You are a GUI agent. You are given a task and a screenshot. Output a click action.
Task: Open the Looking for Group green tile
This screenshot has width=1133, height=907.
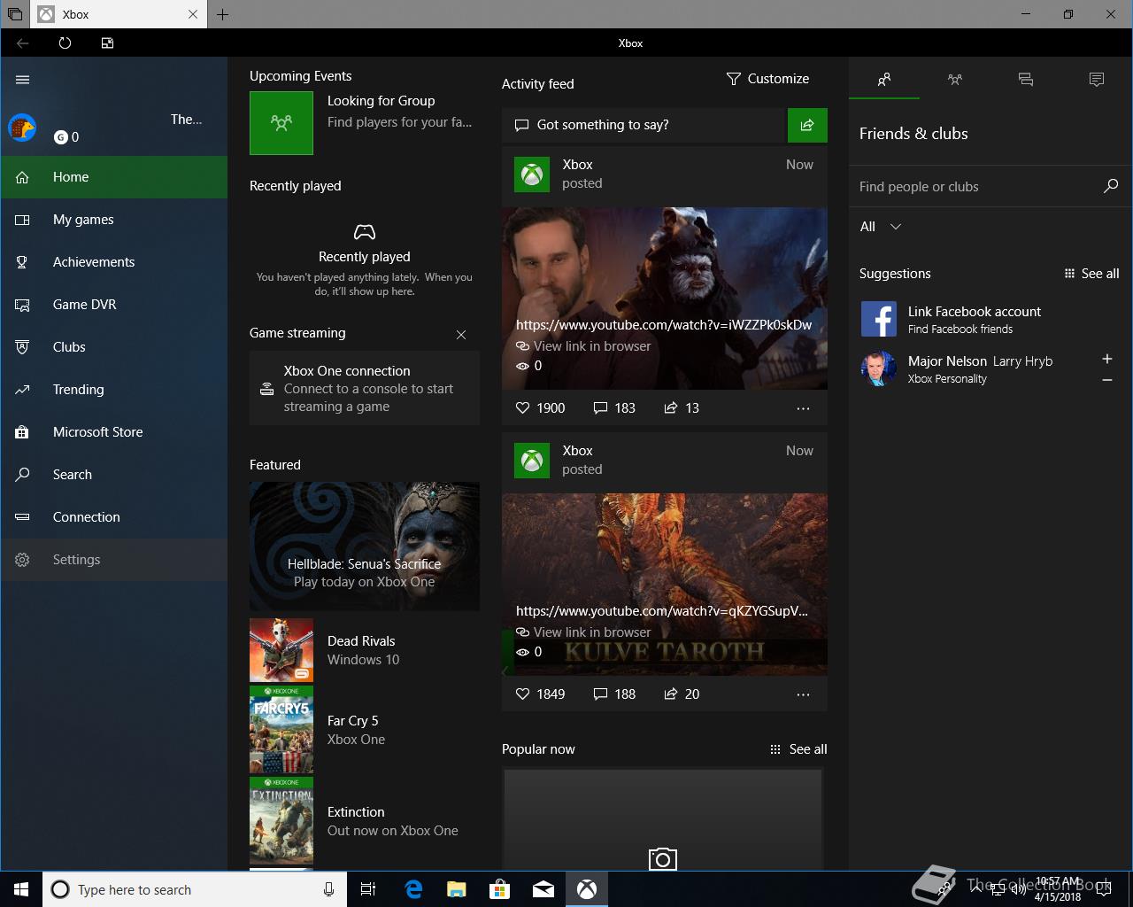[x=281, y=123]
